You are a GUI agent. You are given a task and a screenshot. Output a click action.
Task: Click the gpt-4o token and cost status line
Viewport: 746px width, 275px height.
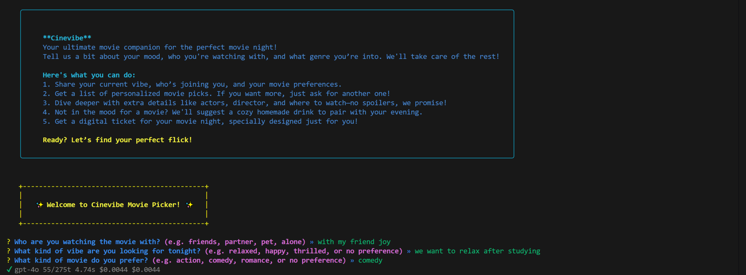[87, 270]
